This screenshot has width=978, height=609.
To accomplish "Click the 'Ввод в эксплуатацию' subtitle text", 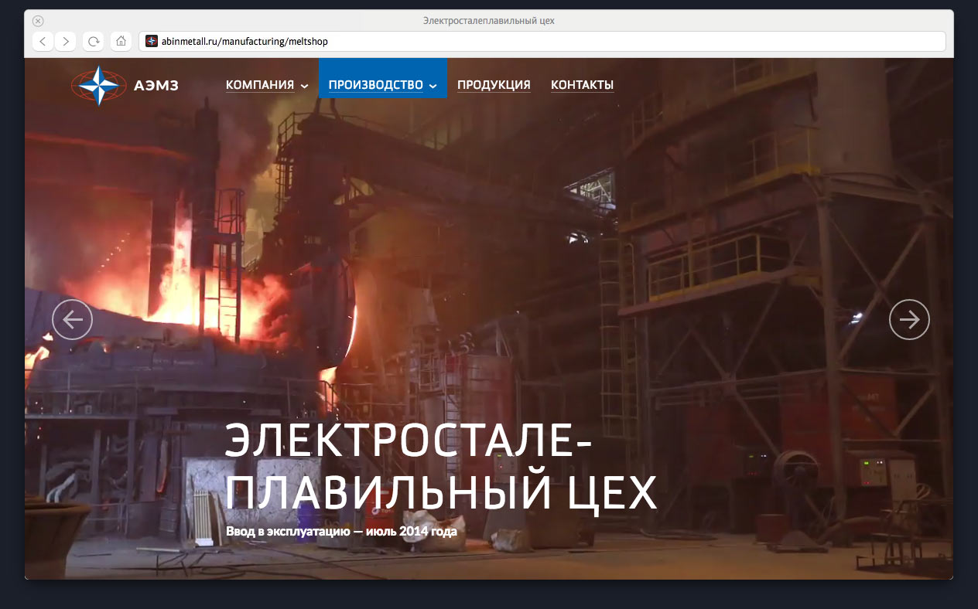I will [341, 532].
